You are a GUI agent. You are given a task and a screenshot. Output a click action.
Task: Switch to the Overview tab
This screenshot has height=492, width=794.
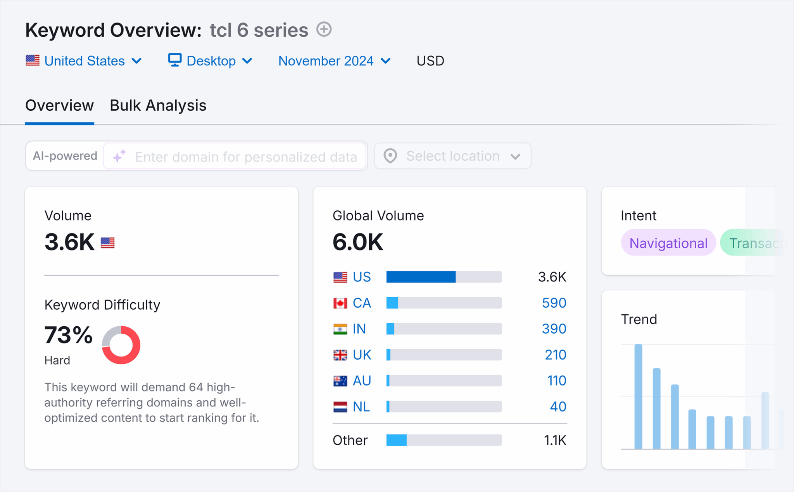[59, 105]
